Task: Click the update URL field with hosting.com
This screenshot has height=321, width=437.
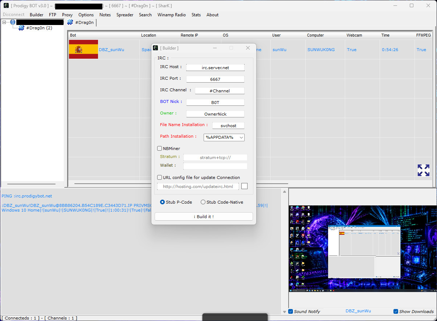Action: coord(198,186)
